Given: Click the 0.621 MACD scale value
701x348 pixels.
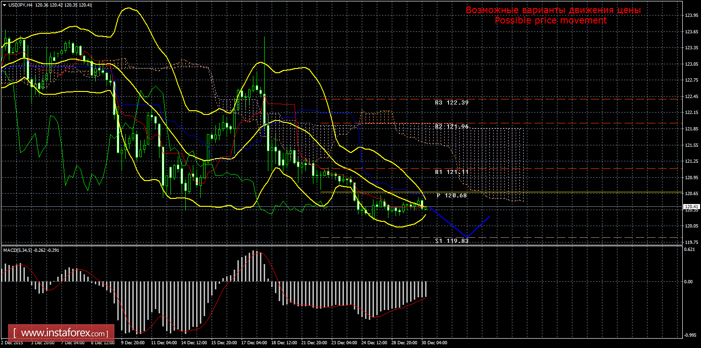Looking at the screenshot, I should click(x=690, y=249).
